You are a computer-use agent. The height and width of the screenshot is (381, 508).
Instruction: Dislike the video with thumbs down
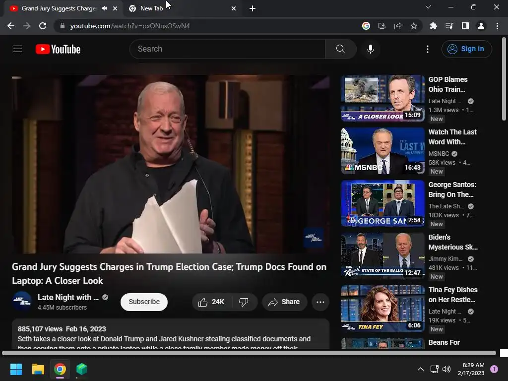point(244,302)
